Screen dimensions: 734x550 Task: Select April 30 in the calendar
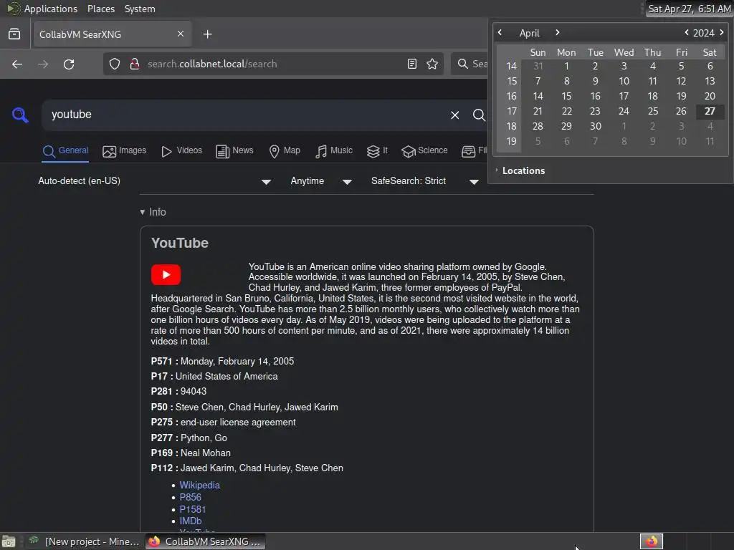[596, 126]
